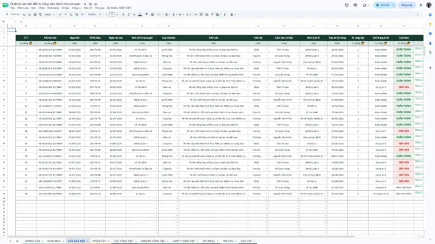Choose text color
This screenshot has height=244, width=435.
click(x=140, y=15)
